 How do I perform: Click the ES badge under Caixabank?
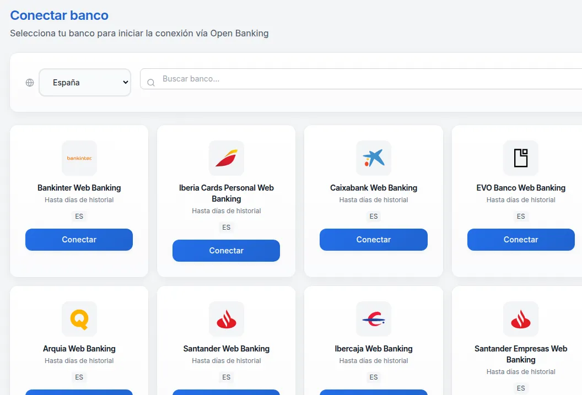click(373, 217)
